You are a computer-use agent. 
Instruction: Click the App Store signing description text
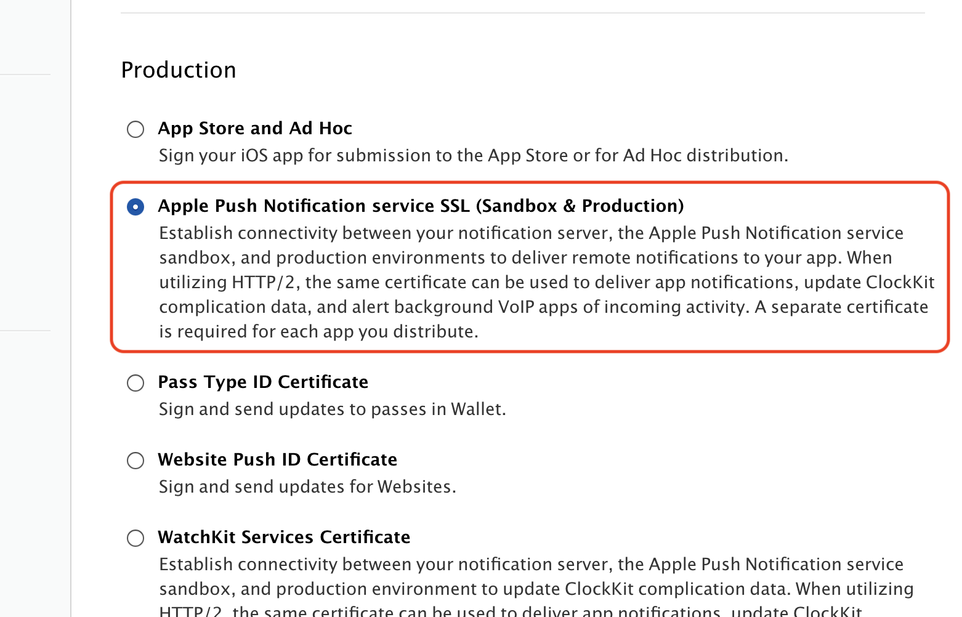click(473, 155)
